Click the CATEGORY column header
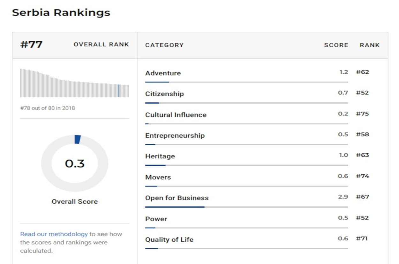 tap(164, 45)
